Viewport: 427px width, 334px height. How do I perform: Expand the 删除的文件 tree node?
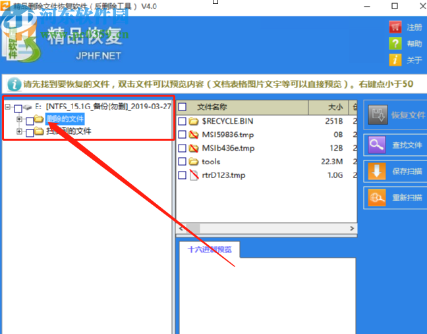(x=19, y=119)
